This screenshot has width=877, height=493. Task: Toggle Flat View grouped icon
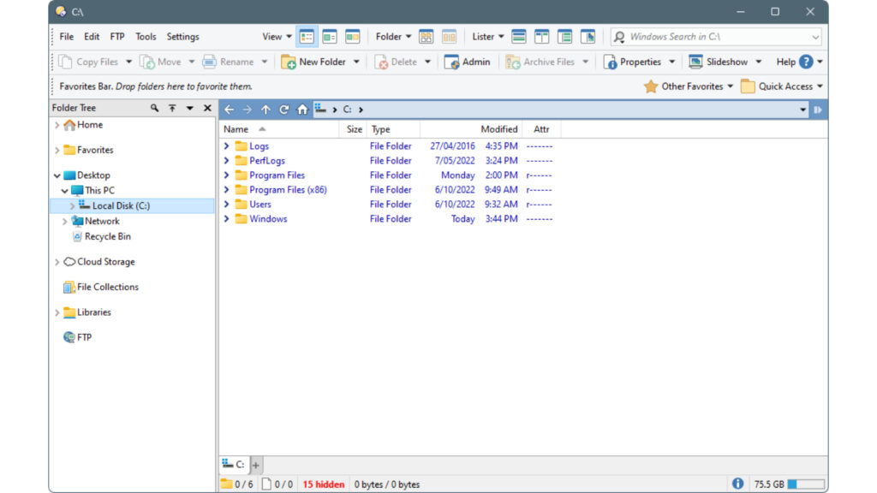[x=427, y=37]
